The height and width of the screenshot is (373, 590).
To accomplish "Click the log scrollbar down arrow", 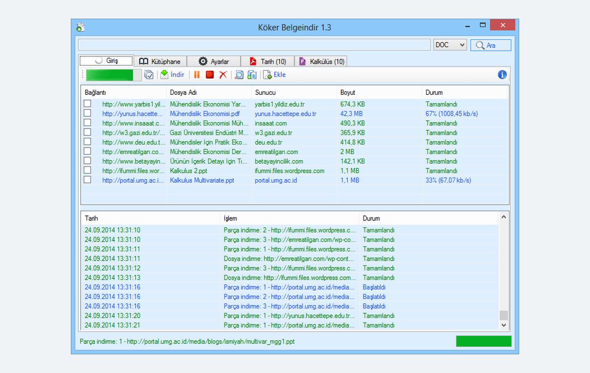I will click(x=503, y=325).
